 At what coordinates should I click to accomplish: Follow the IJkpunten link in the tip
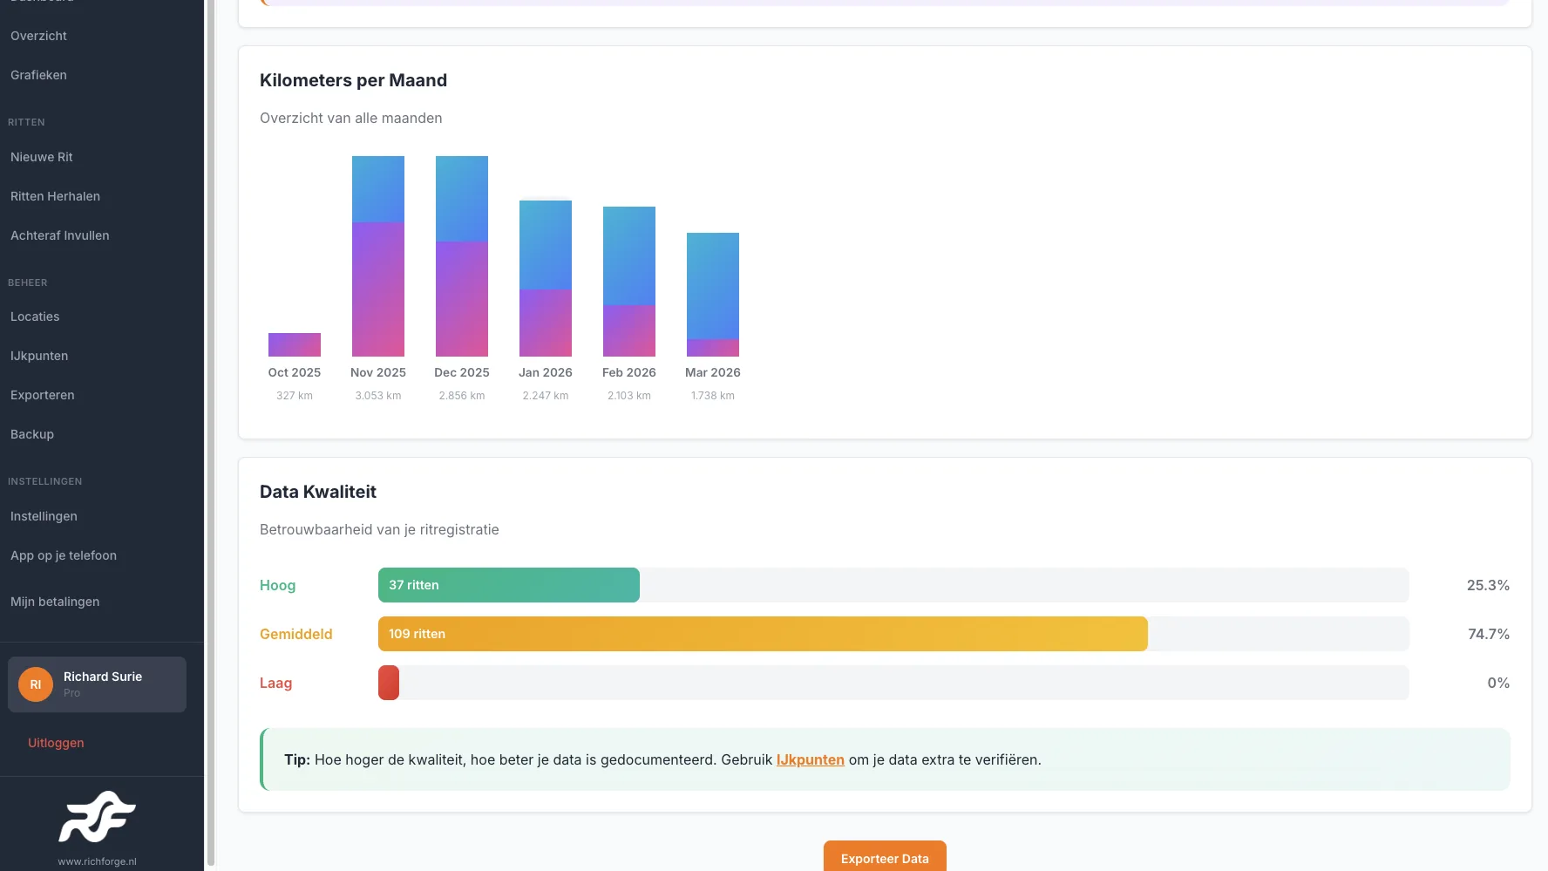point(811,759)
